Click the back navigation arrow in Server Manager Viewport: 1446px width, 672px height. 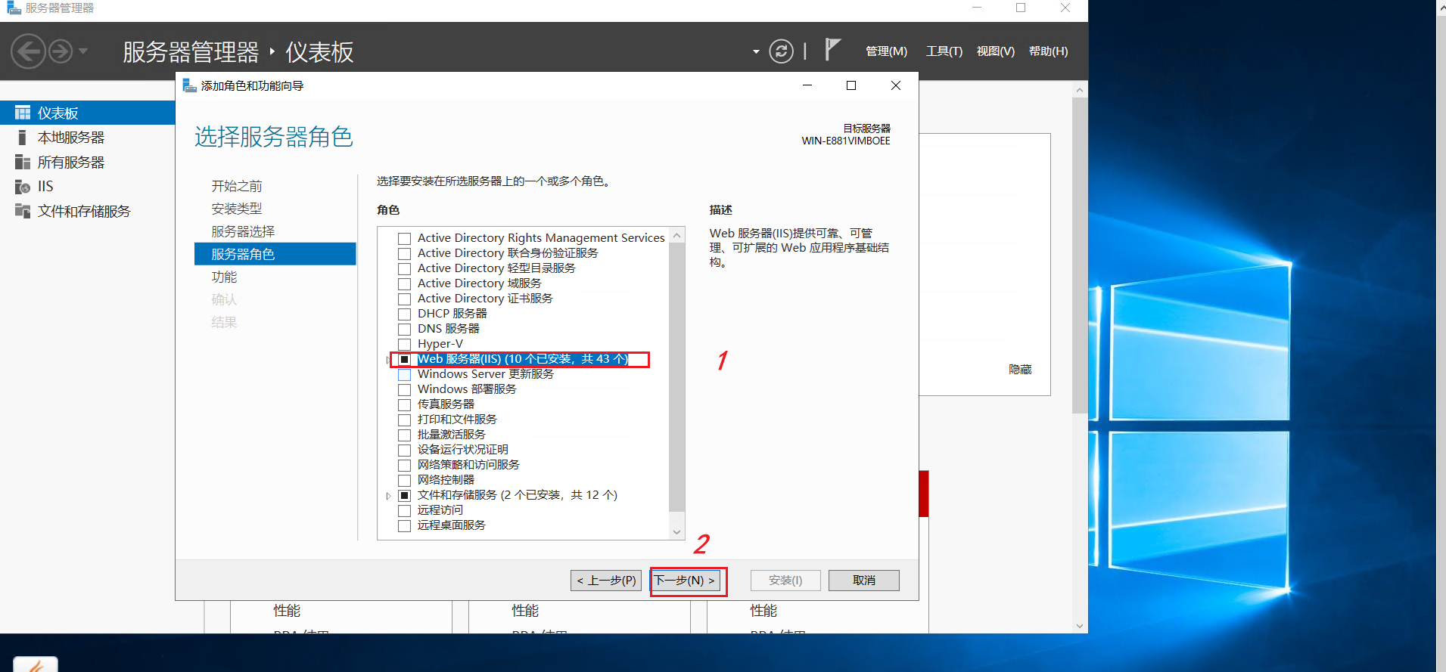pos(29,51)
